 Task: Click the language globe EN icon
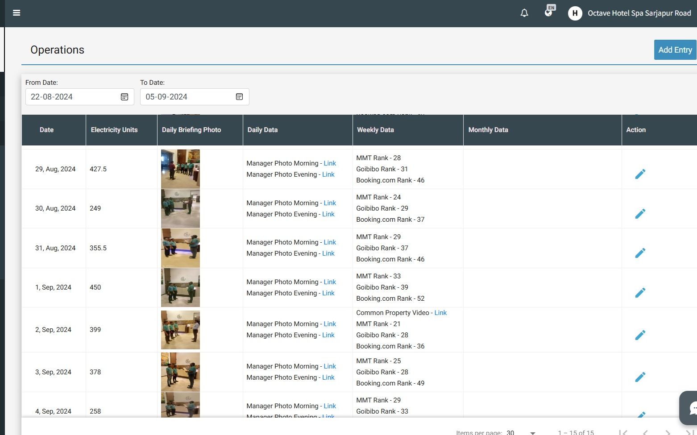point(549,12)
